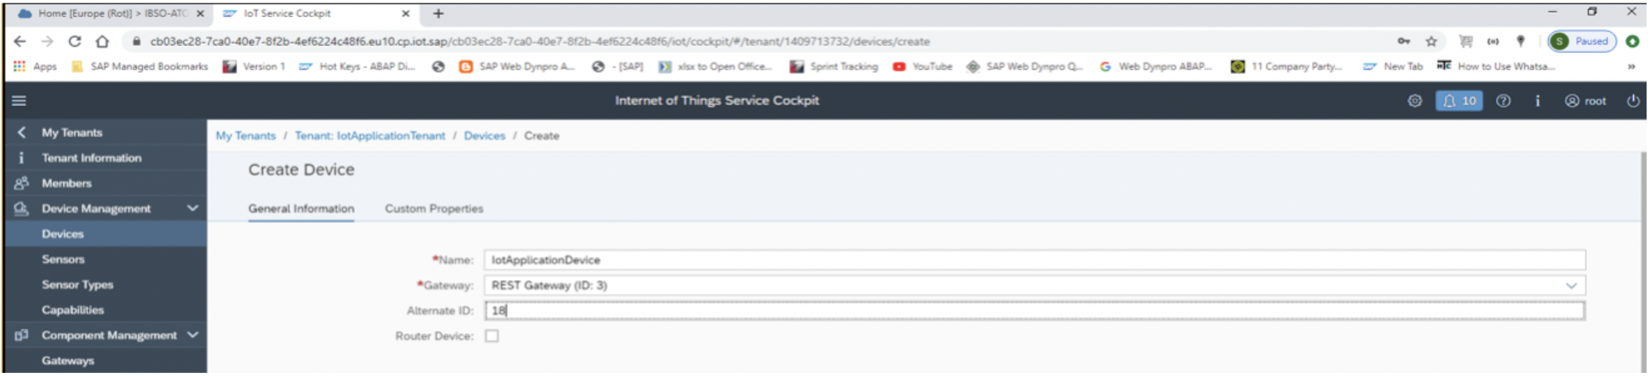Click the Name input field

(x=1035, y=260)
